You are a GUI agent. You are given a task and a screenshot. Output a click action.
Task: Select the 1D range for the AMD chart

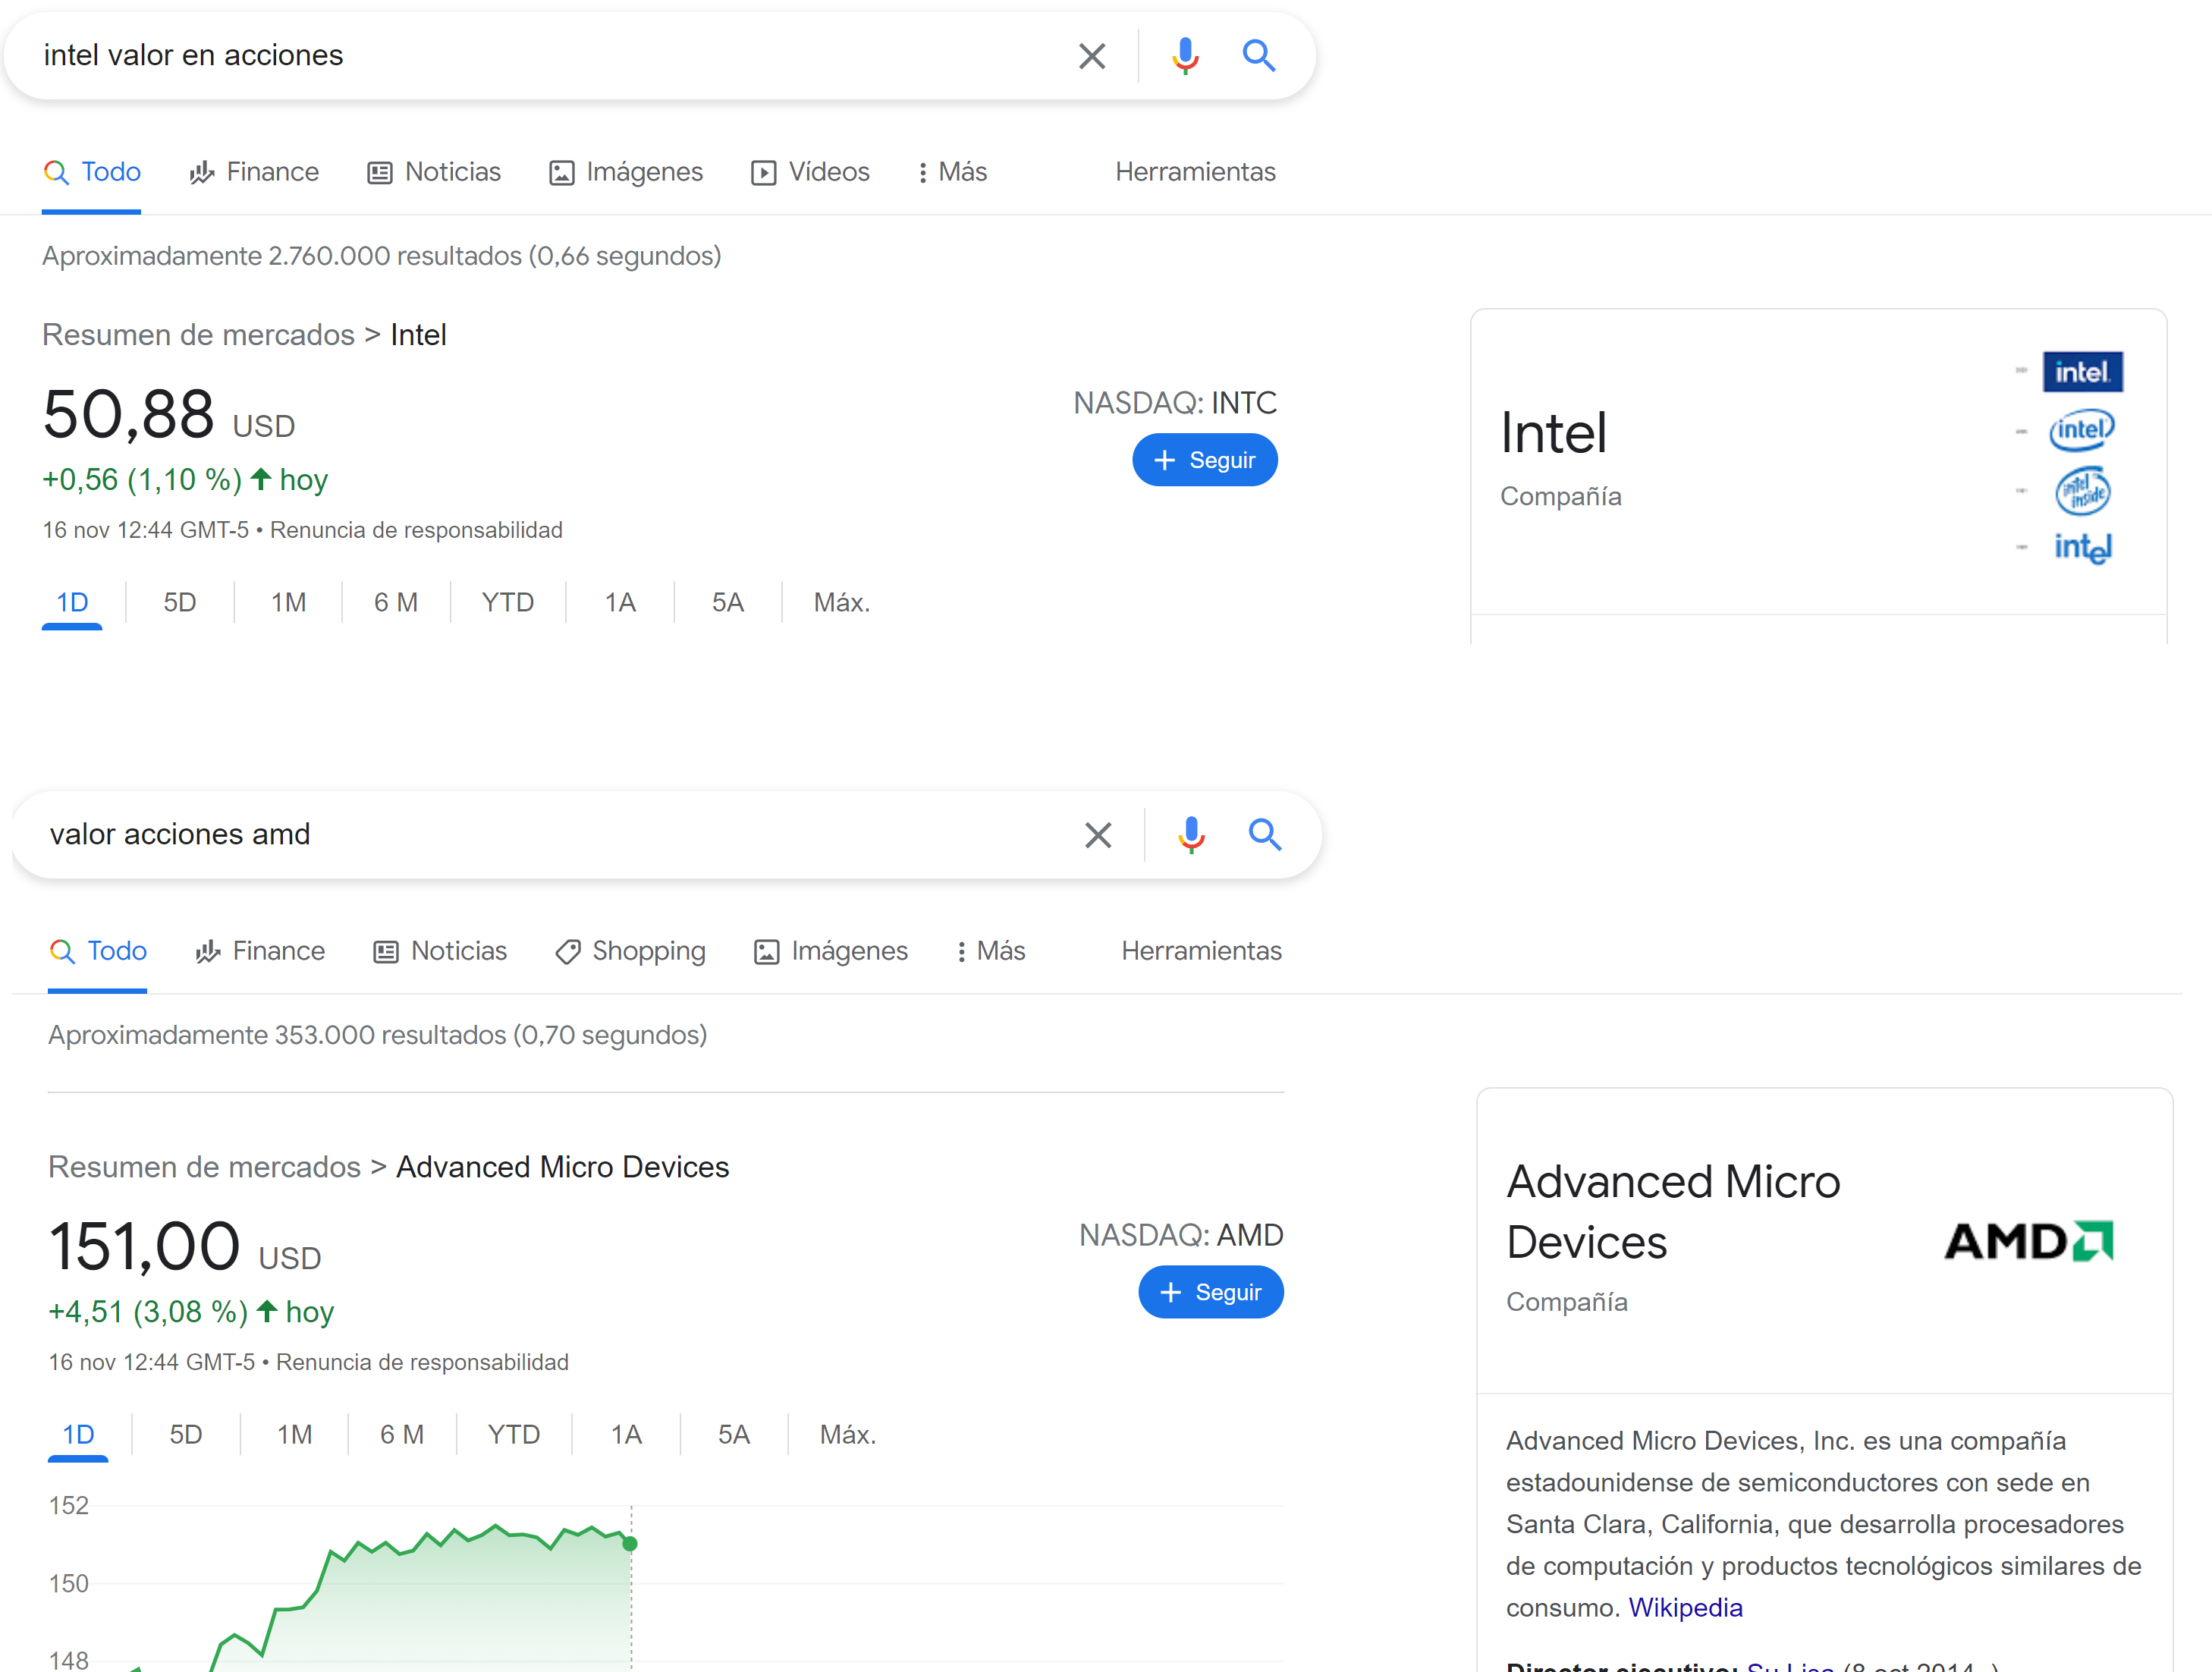coord(78,1435)
